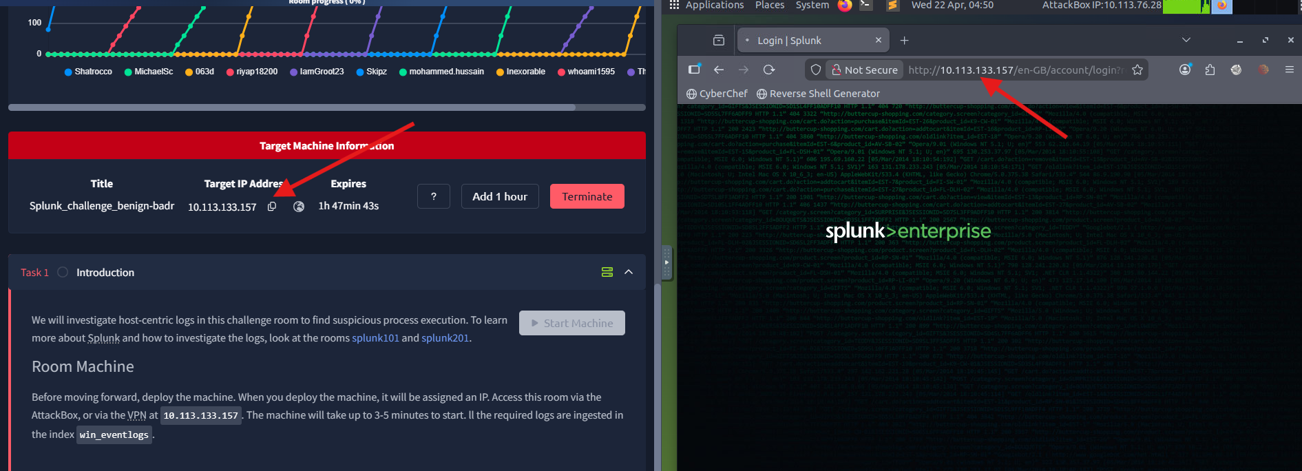Close the Login | Splunk tab
1302x471 pixels.
pyautogui.click(x=879, y=40)
